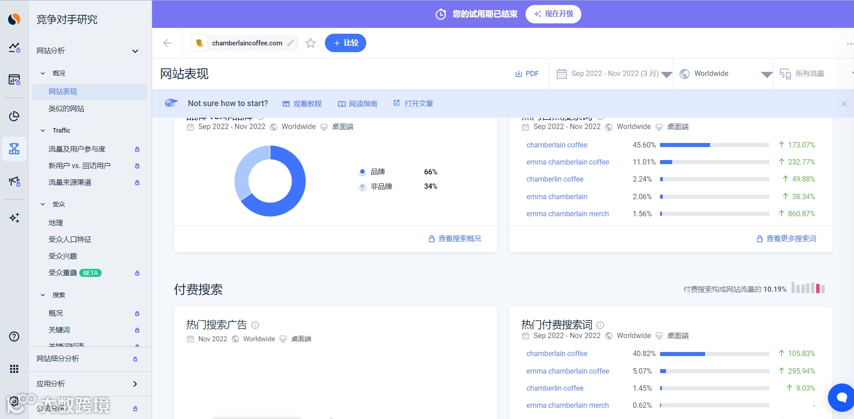Click the PDF export button
This screenshot has height=419, width=854.
(x=526, y=73)
